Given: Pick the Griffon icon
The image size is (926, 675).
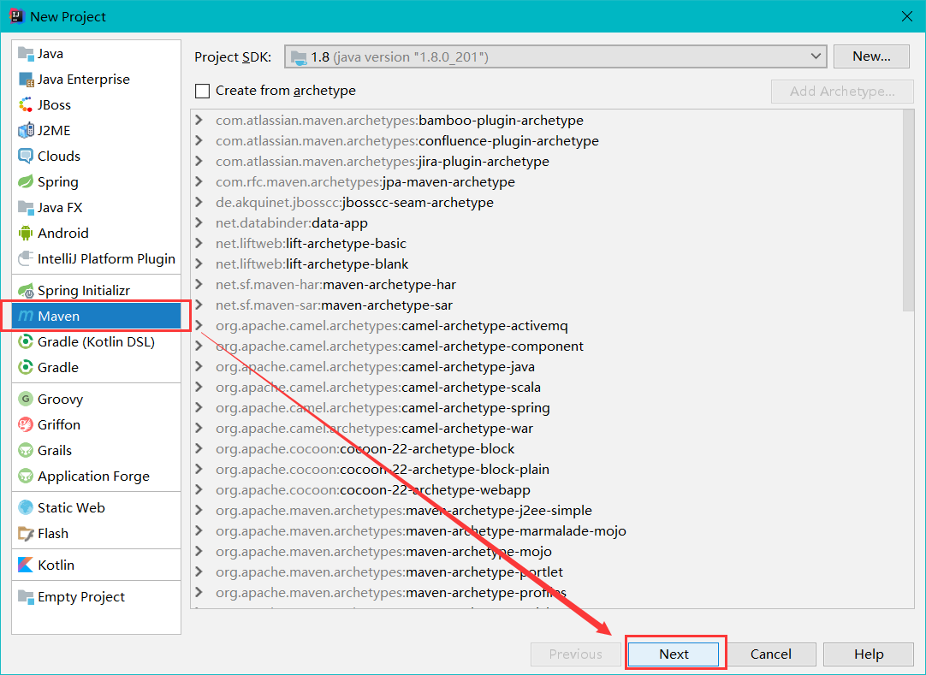Looking at the screenshot, I should click(x=26, y=424).
